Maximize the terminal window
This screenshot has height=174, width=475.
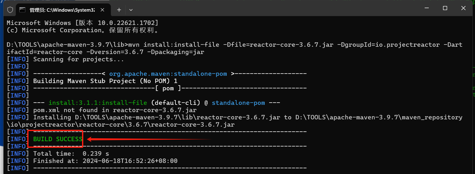click(445, 8)
